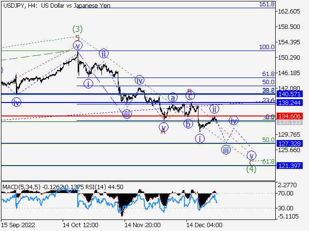The width and height of the screenshot is (309, 231).
Task: Select the blue 121.397 price tag
Action: pyautogui.click(x=290, y=166)
